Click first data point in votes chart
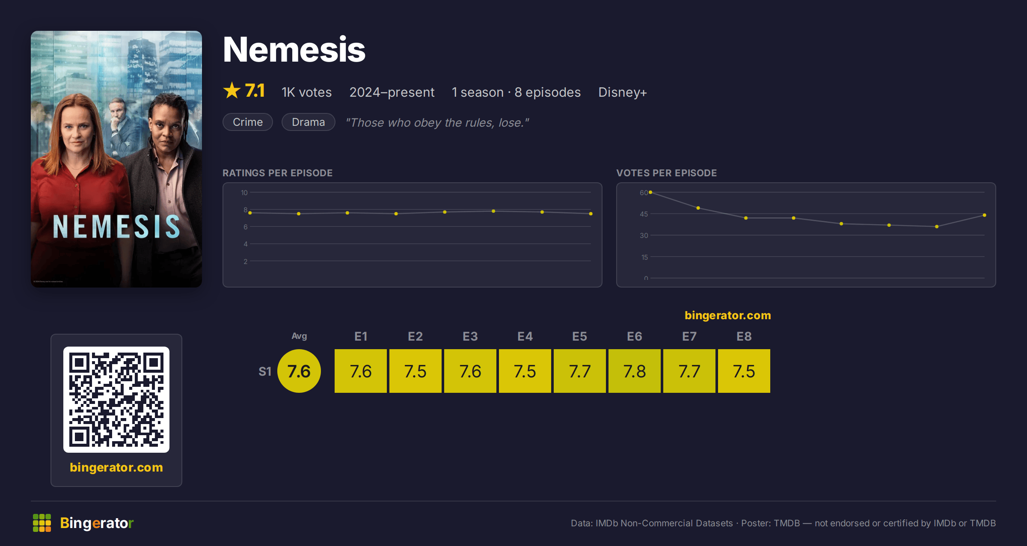1027x546 pixels. (650, 193)
